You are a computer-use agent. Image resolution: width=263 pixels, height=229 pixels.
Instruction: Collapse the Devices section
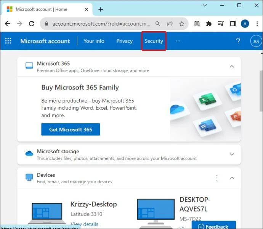click(x=232, y=178)
